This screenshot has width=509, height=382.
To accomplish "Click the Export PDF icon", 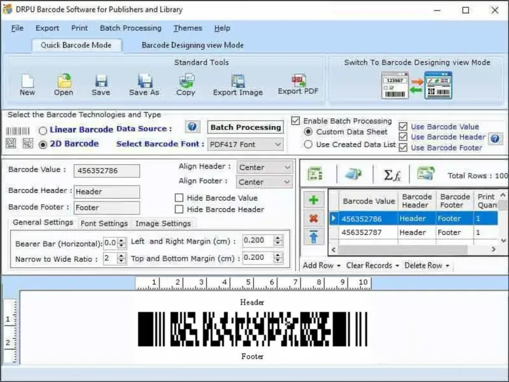I will tap(298, 80).
